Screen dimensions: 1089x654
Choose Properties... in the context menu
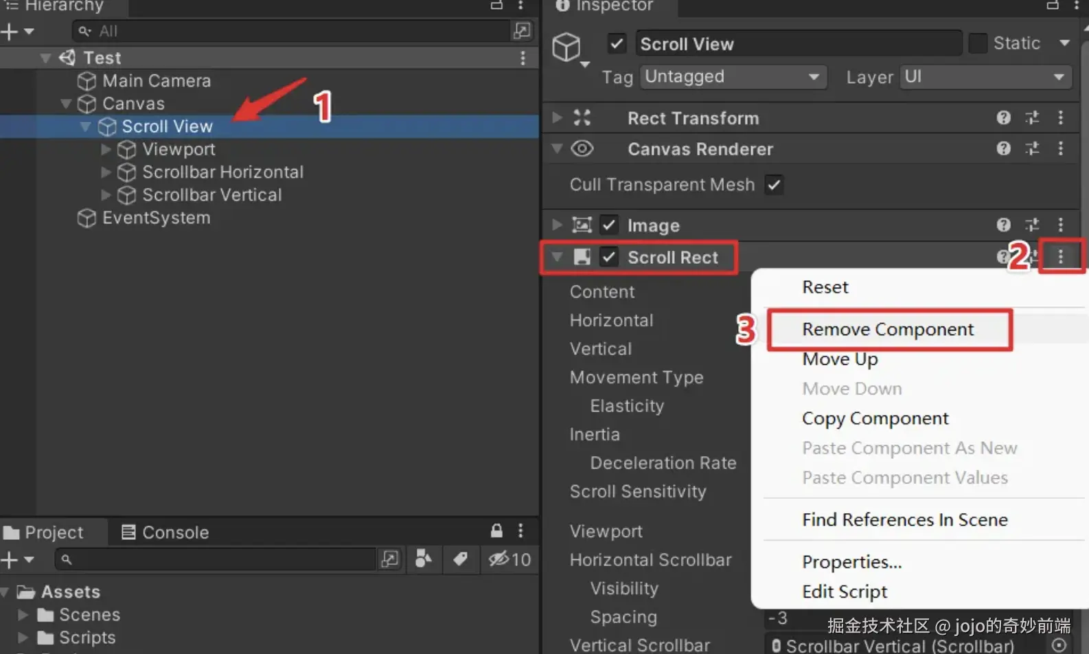852,562
